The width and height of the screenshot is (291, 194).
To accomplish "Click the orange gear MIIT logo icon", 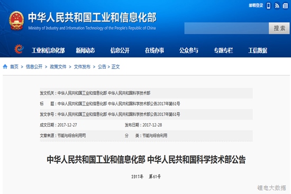I will click(x=19, y=49).
